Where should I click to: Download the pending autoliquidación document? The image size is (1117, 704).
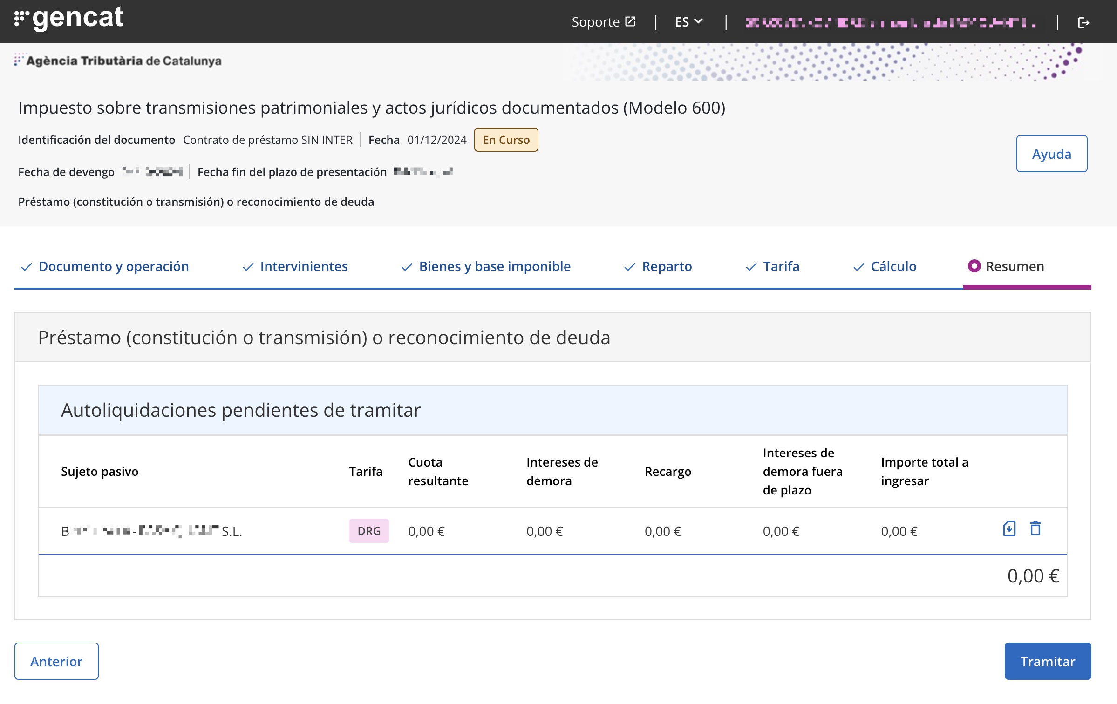[1009, 529]
